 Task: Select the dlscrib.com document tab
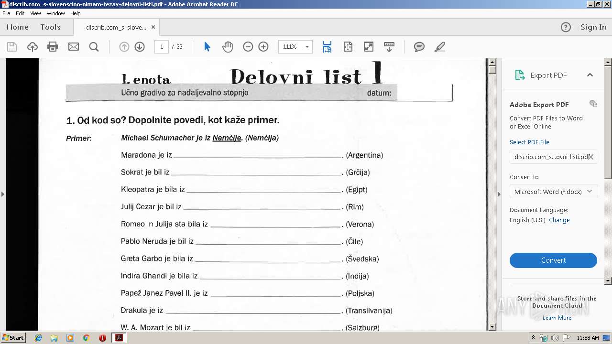pos(116,27)
